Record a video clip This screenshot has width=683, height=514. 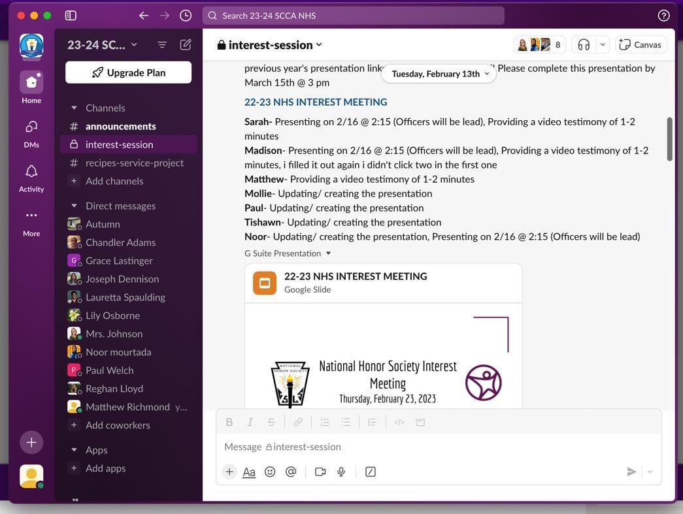point(320,472)
